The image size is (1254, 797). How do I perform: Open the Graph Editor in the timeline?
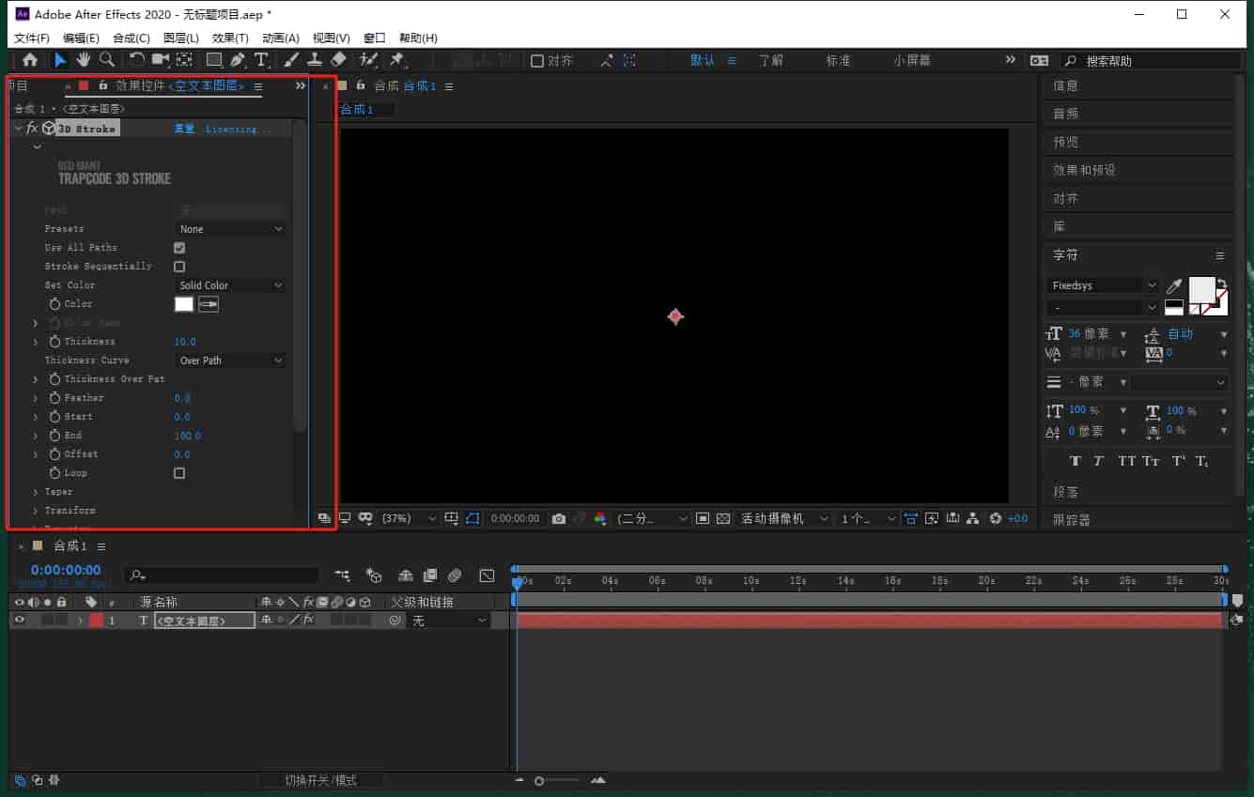point(487,575)
